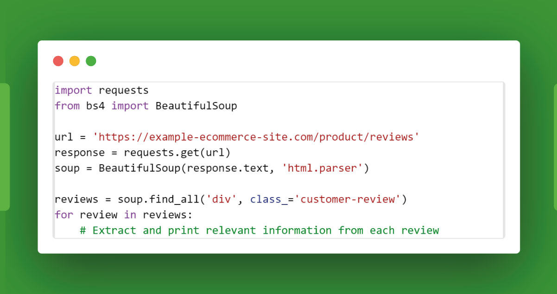Click the 'class_' parameter name
Viewport: 557px width, 294px height.
(266, 199)
